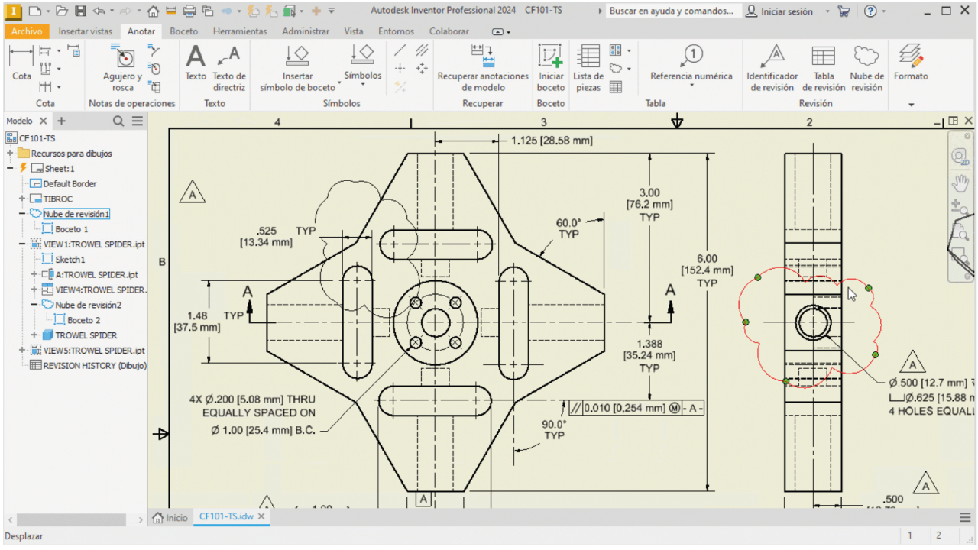
Task: Insert a Tabla de revisión
Action: [x=824, y=67]
